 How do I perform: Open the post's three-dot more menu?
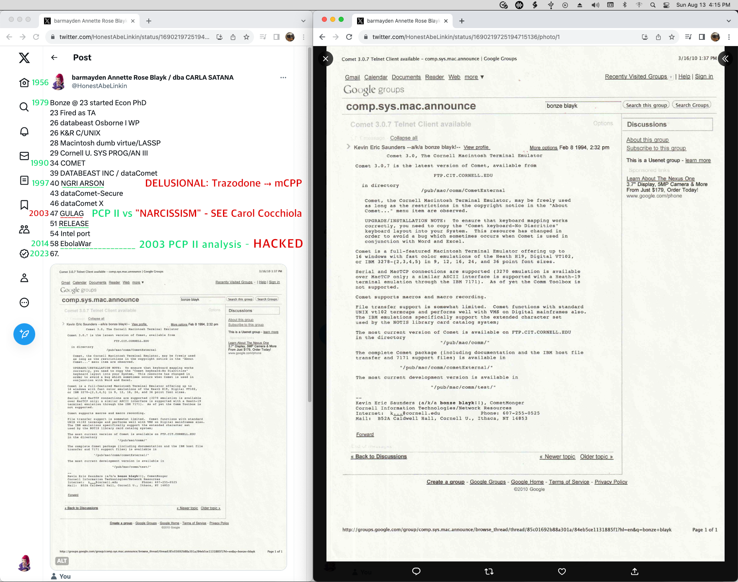tap(283, 78)
